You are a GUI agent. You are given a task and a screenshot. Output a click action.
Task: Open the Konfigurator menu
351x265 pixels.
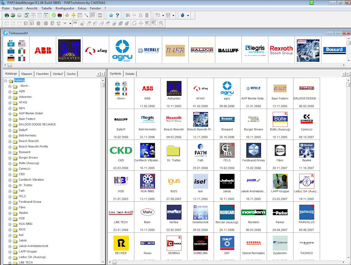65,8
